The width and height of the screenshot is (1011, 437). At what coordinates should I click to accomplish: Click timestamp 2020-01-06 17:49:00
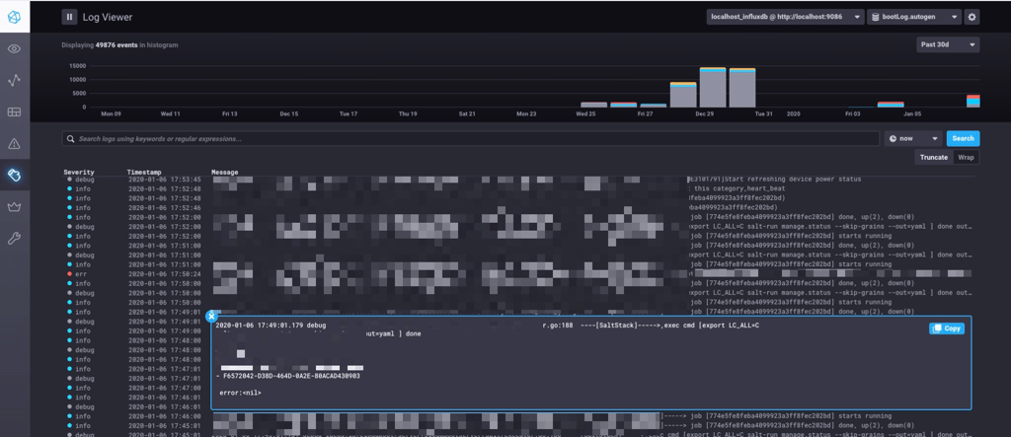[x=165, y=330]
